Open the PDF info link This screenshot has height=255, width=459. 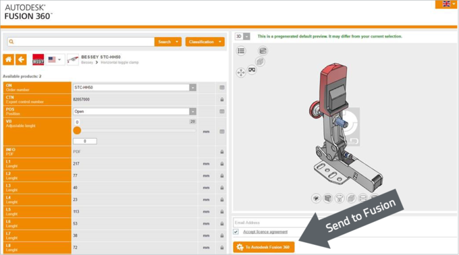[77, 152]
